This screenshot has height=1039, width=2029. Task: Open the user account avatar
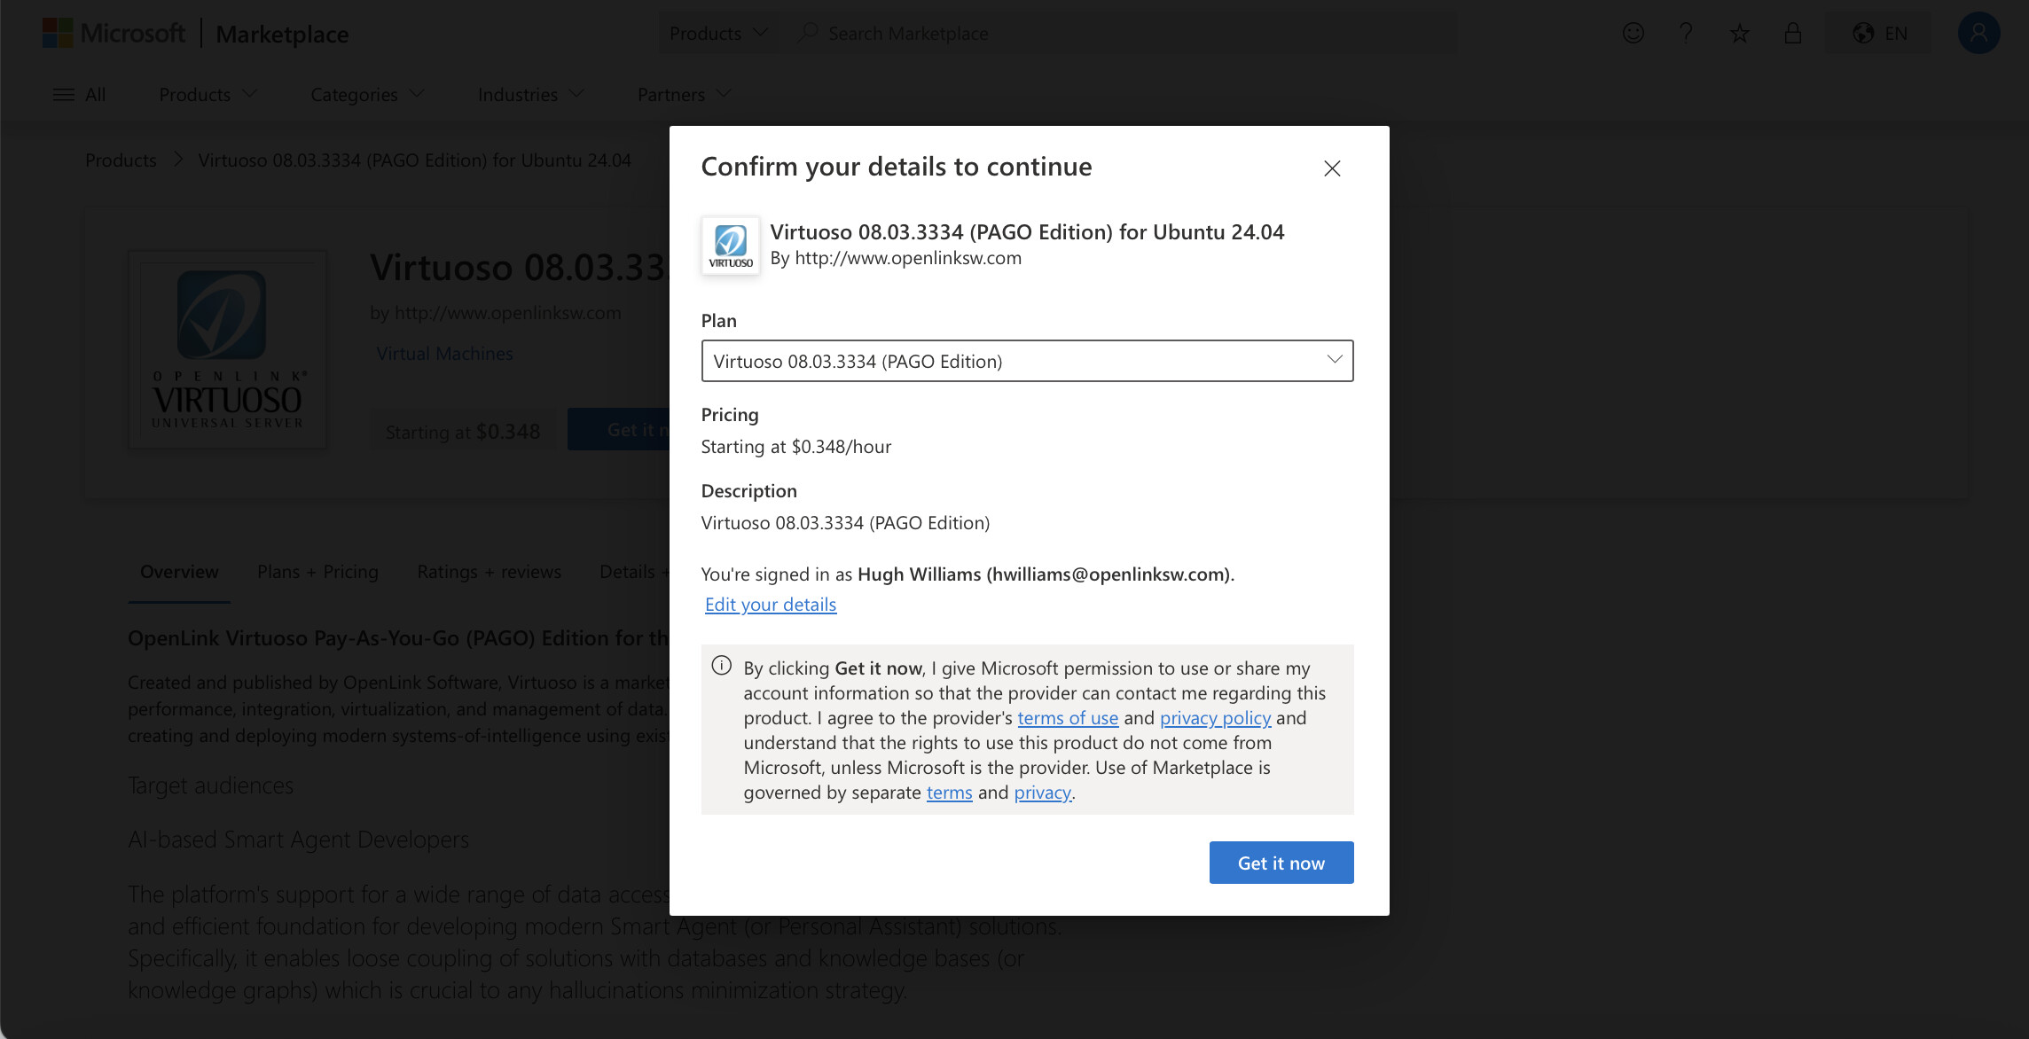pos(1978,34)
